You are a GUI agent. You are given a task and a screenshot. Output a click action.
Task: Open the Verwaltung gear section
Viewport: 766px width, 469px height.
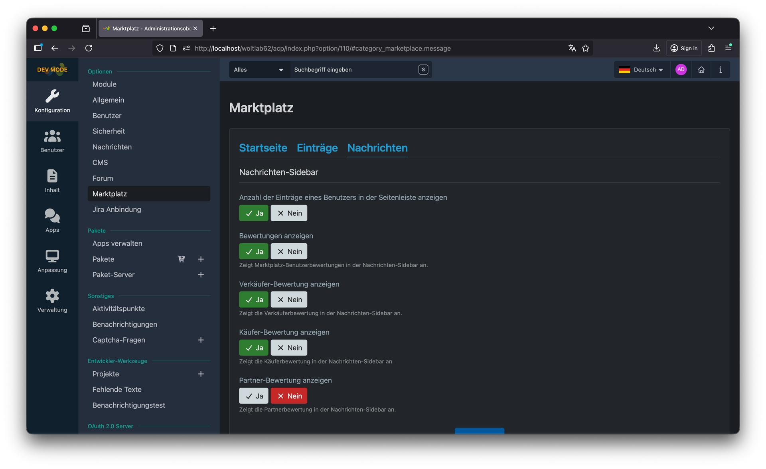click(x=52, y=301)
